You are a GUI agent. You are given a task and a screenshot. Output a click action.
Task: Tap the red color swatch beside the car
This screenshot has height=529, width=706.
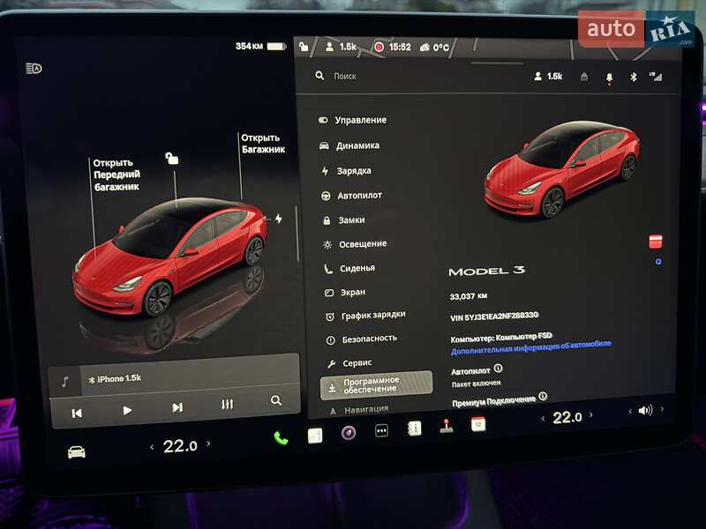pyautogui.click(x=656, y=241)
